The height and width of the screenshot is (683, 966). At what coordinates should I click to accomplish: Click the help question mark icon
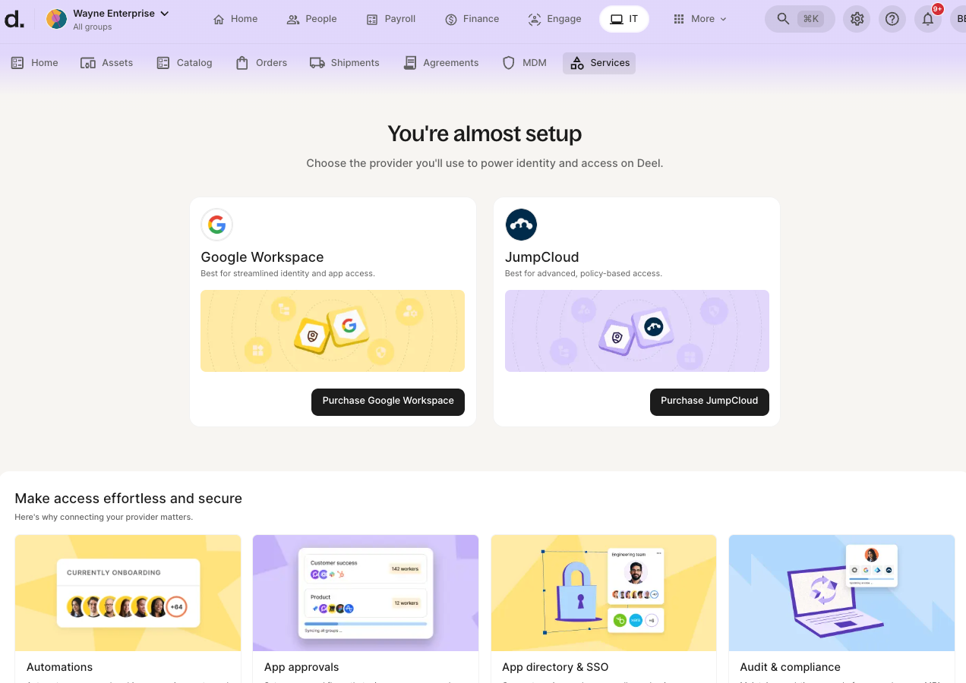[892, 19]
